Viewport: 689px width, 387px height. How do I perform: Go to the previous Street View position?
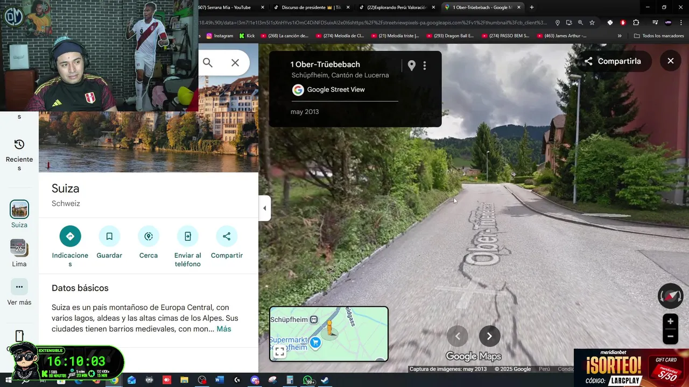(458, 336)
